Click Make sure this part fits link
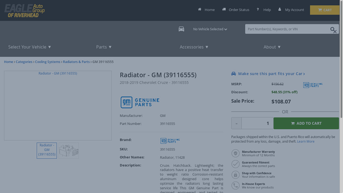Screen dimensions: 343x193 pyautogui.click(x=271, y=74)
